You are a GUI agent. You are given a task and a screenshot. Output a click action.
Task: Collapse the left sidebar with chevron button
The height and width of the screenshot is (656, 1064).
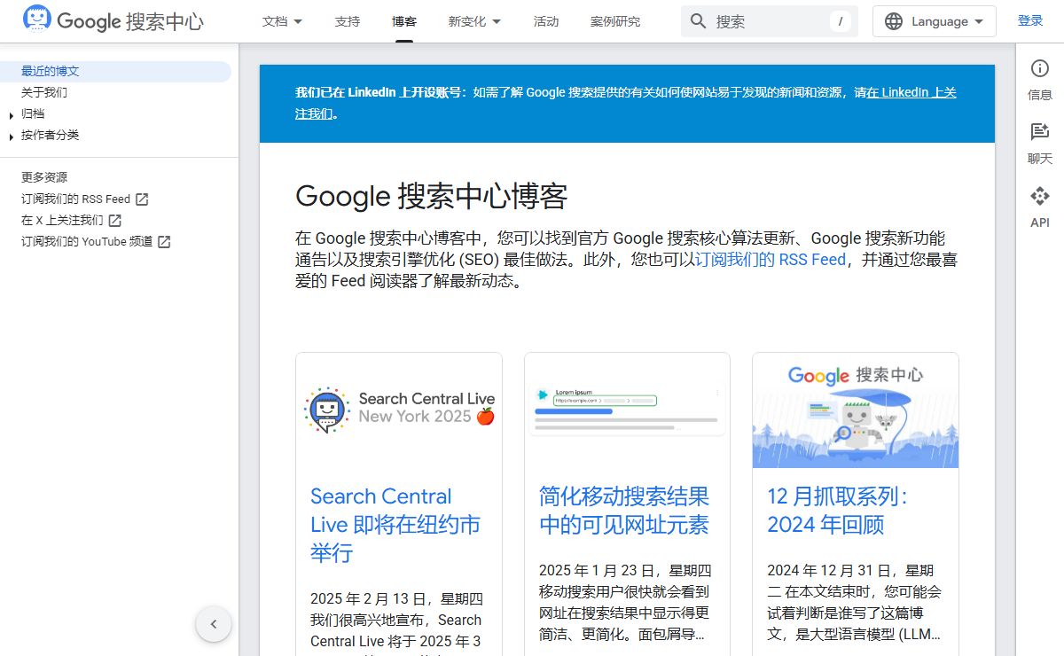(213, 624)
